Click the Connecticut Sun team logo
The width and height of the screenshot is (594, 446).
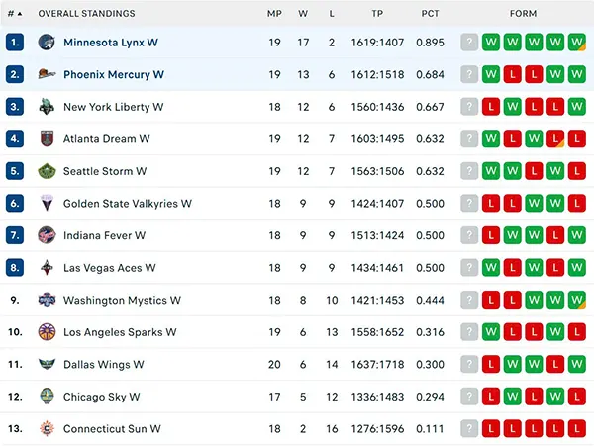47,428
